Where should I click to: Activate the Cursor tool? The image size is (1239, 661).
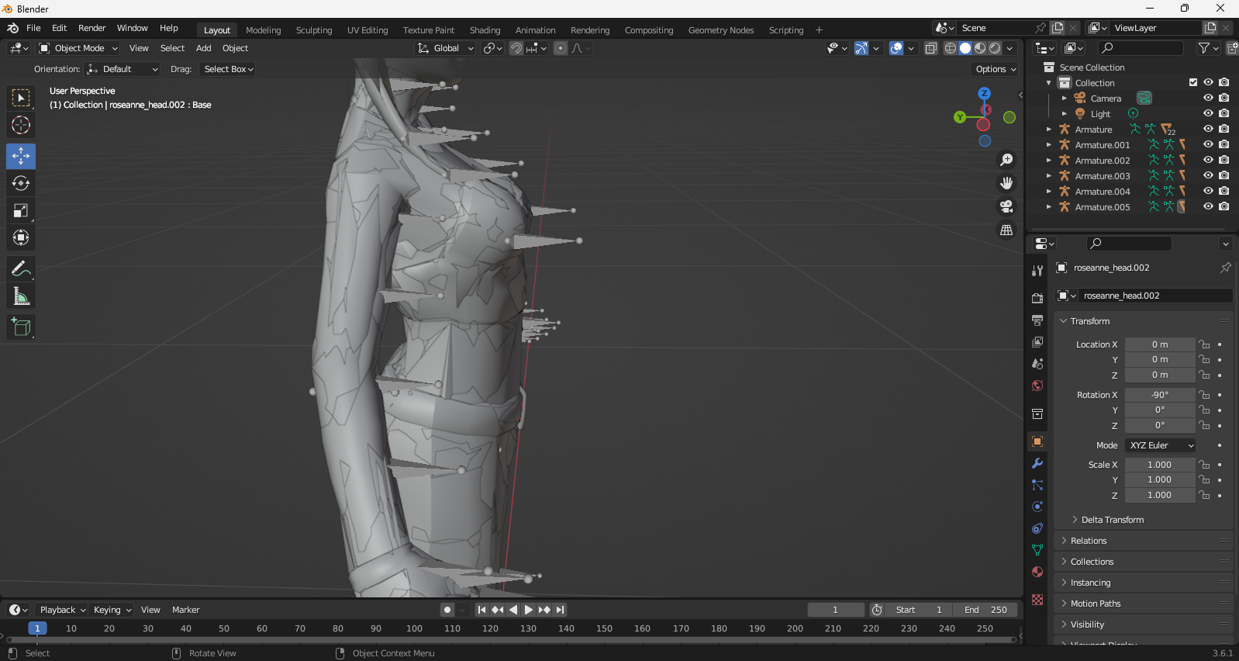point(21,125)
